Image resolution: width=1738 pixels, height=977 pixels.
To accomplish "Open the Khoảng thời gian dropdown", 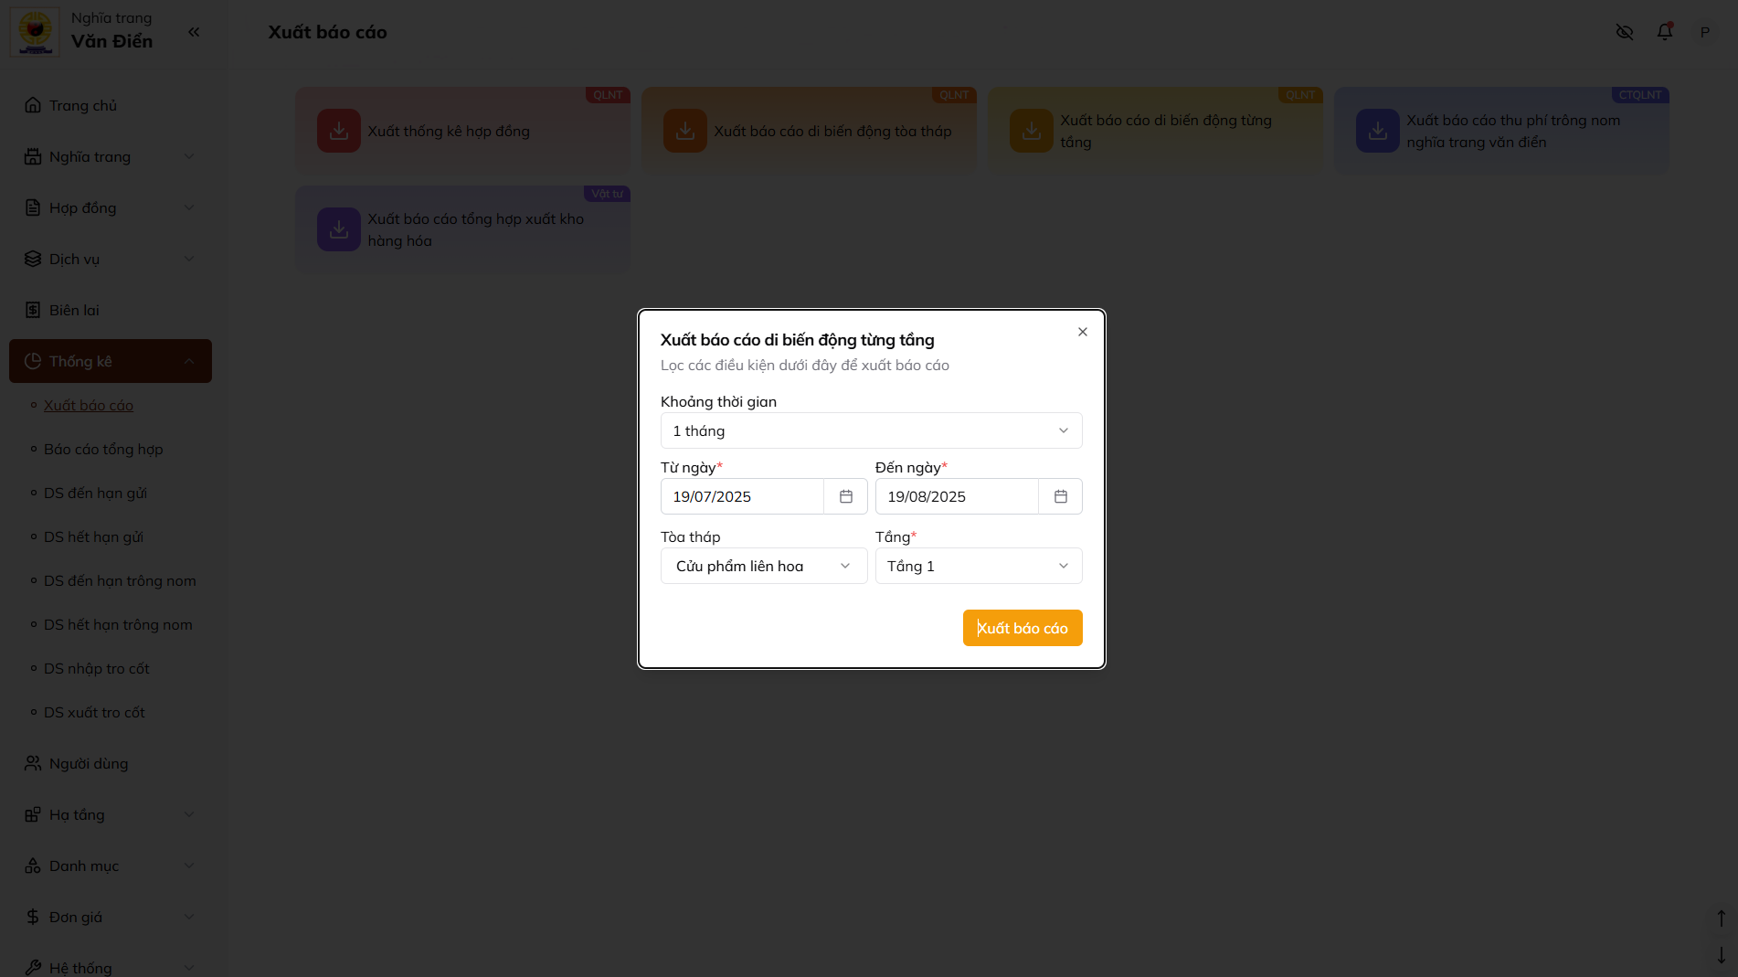I will pyautogui.click(x=871, y=430).
